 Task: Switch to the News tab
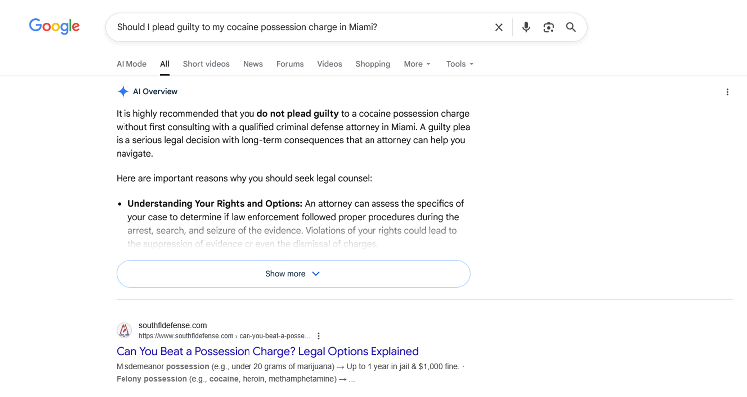[x=252, y=64]
